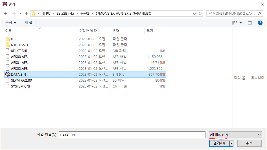
Task: Click the NTGUIDVD folder name
Action: [x=19, y=45]
